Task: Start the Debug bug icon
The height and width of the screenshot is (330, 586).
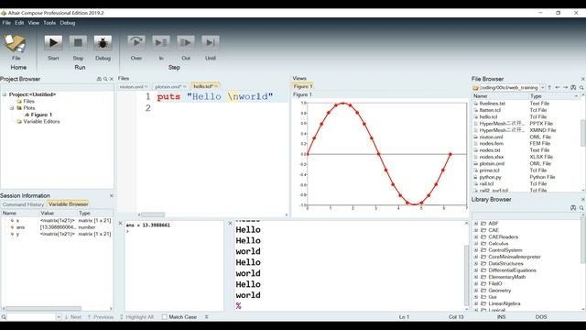Action: (103, 43)
